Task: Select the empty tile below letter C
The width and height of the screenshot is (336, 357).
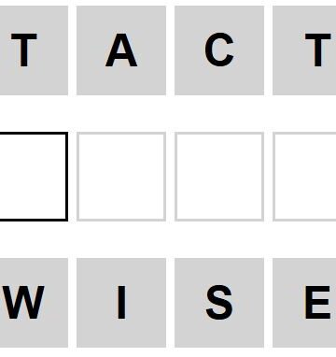Action: 219,177
